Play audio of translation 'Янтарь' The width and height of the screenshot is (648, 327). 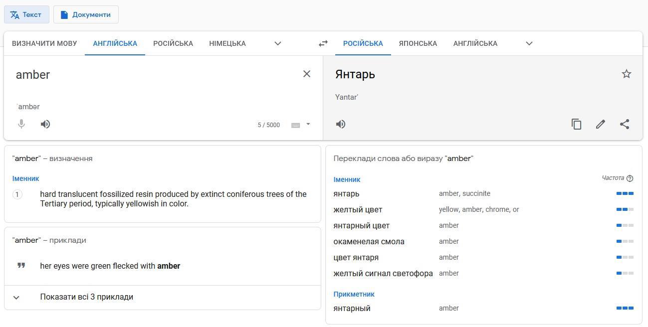(341, 124)
